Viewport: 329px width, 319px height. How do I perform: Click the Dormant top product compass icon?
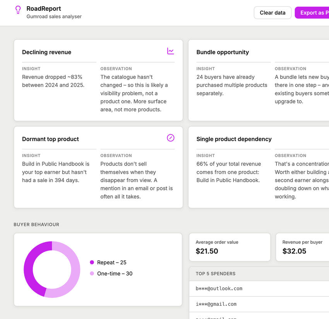click(x=170, y=138)
